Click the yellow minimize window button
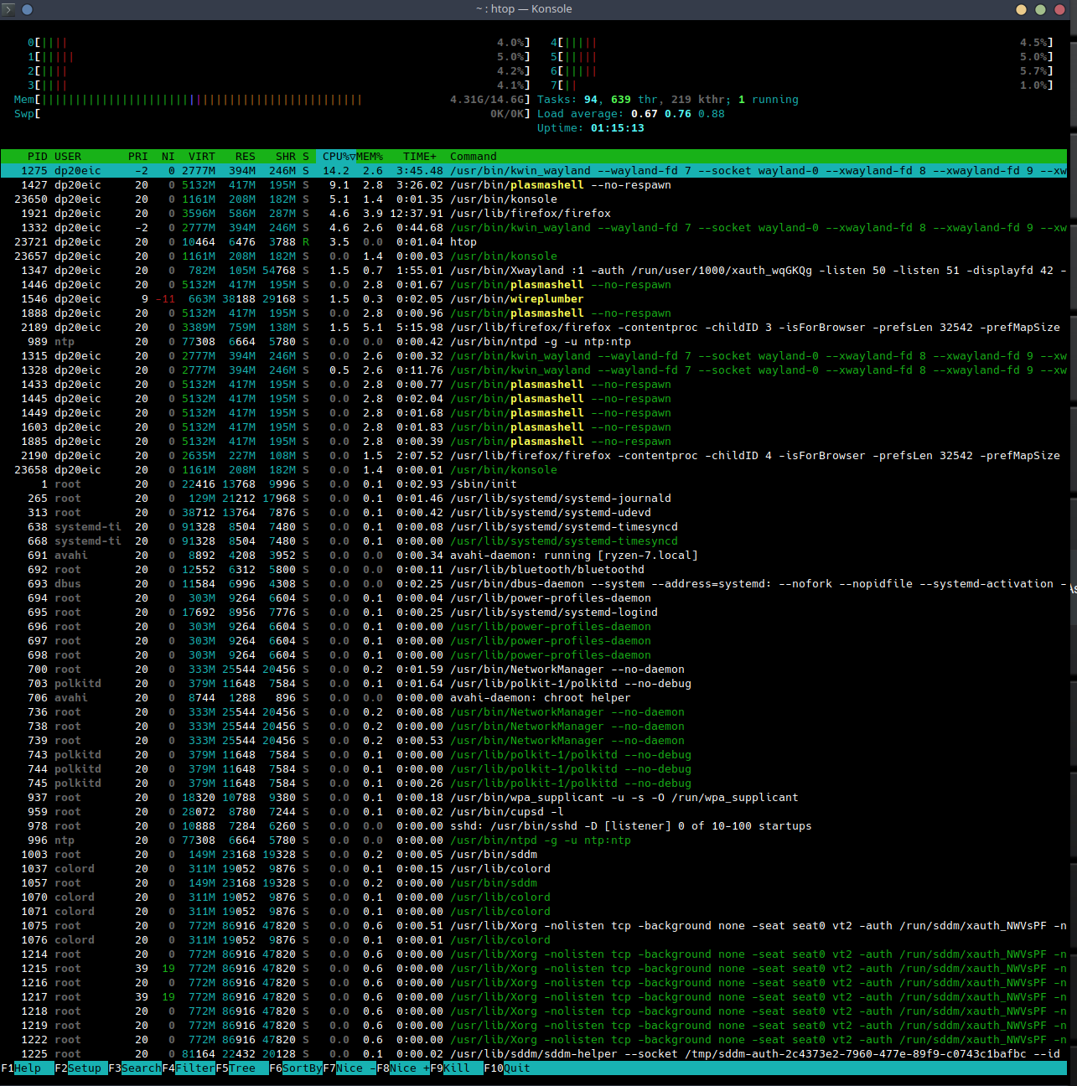Image resolution: width=1077 pixels, height=1086 pixels. 1021,9
